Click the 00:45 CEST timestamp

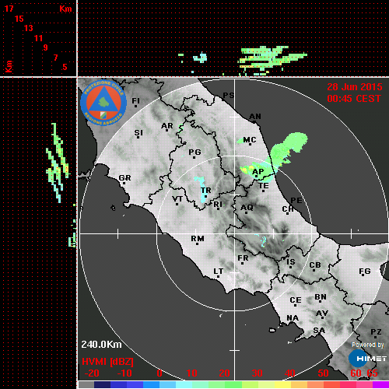pos(354,99)
